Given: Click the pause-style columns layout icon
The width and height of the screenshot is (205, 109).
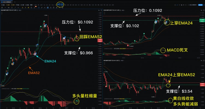Looking at the screenshot, I should [186, 5].
